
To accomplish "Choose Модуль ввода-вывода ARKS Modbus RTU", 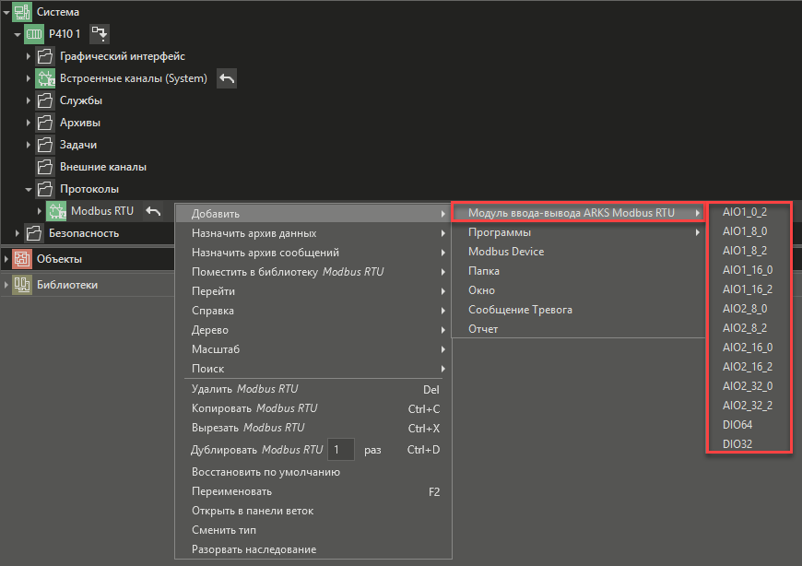I will (x=578, y=213).
